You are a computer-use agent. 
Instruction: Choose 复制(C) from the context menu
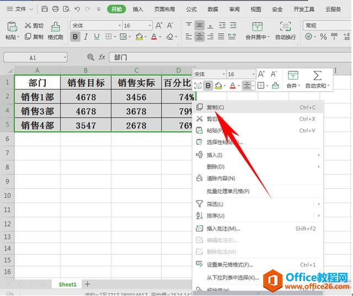[215, 107]
